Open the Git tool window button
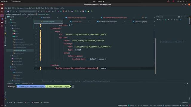 pos(10,102)
